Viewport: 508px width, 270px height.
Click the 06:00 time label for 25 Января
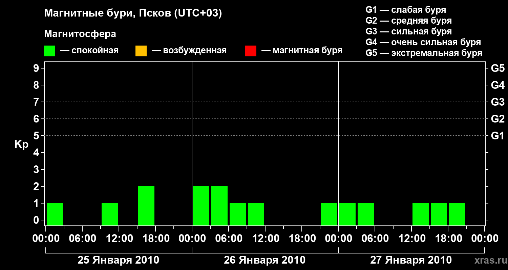pos(82,239)
